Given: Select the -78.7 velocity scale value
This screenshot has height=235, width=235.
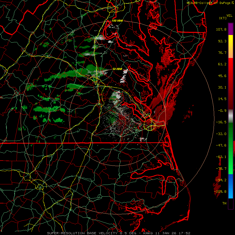Looking at the screenshot, I should click(221, 169).
